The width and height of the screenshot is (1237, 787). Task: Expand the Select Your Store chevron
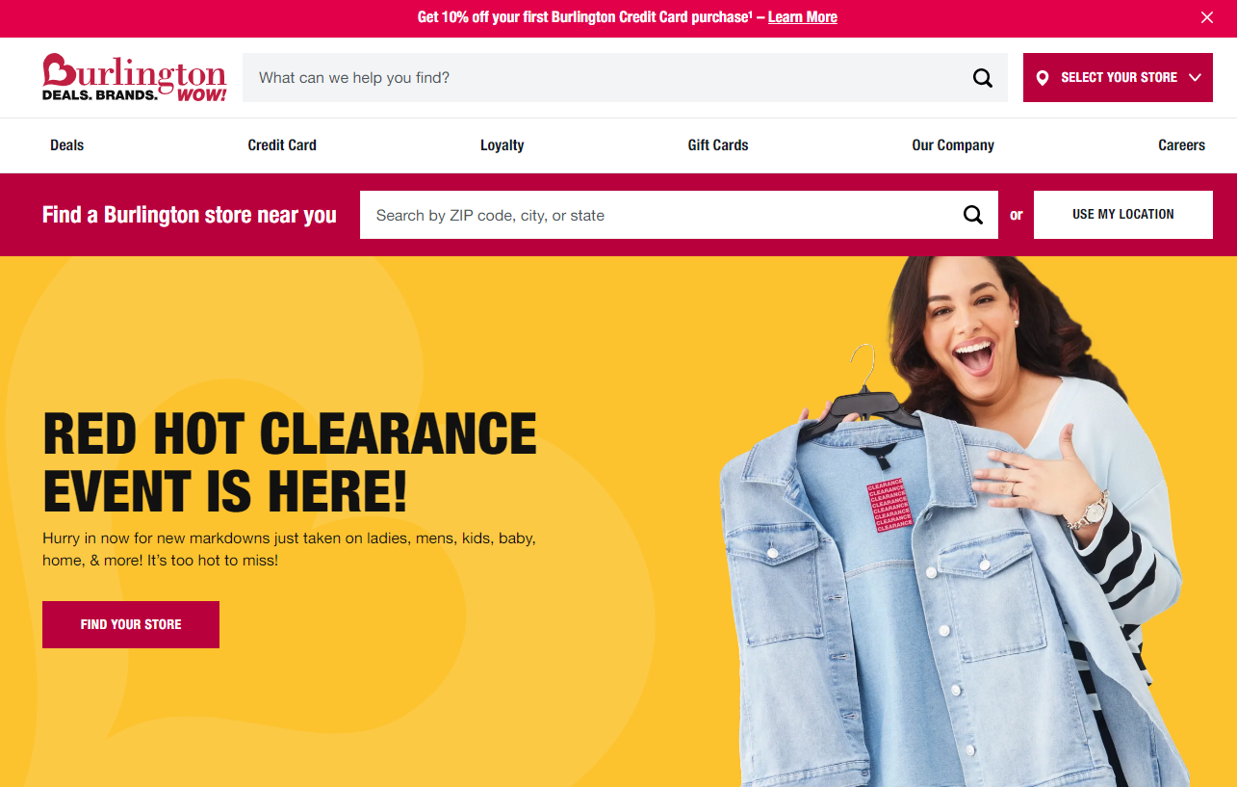[x=1195, y=78]
